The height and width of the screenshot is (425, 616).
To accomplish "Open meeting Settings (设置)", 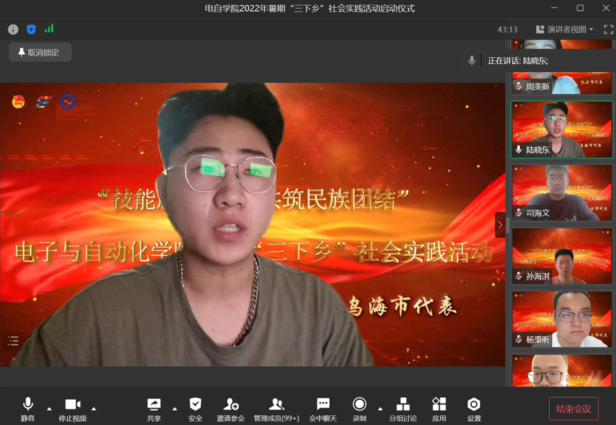I will click(x=474, y=409).
